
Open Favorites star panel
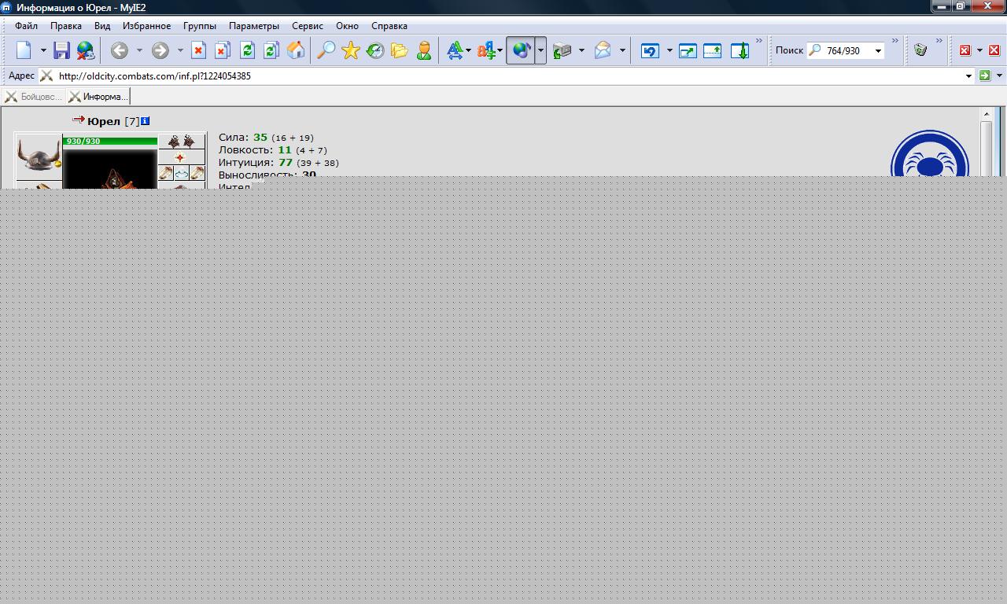click(x=351, y=50)
